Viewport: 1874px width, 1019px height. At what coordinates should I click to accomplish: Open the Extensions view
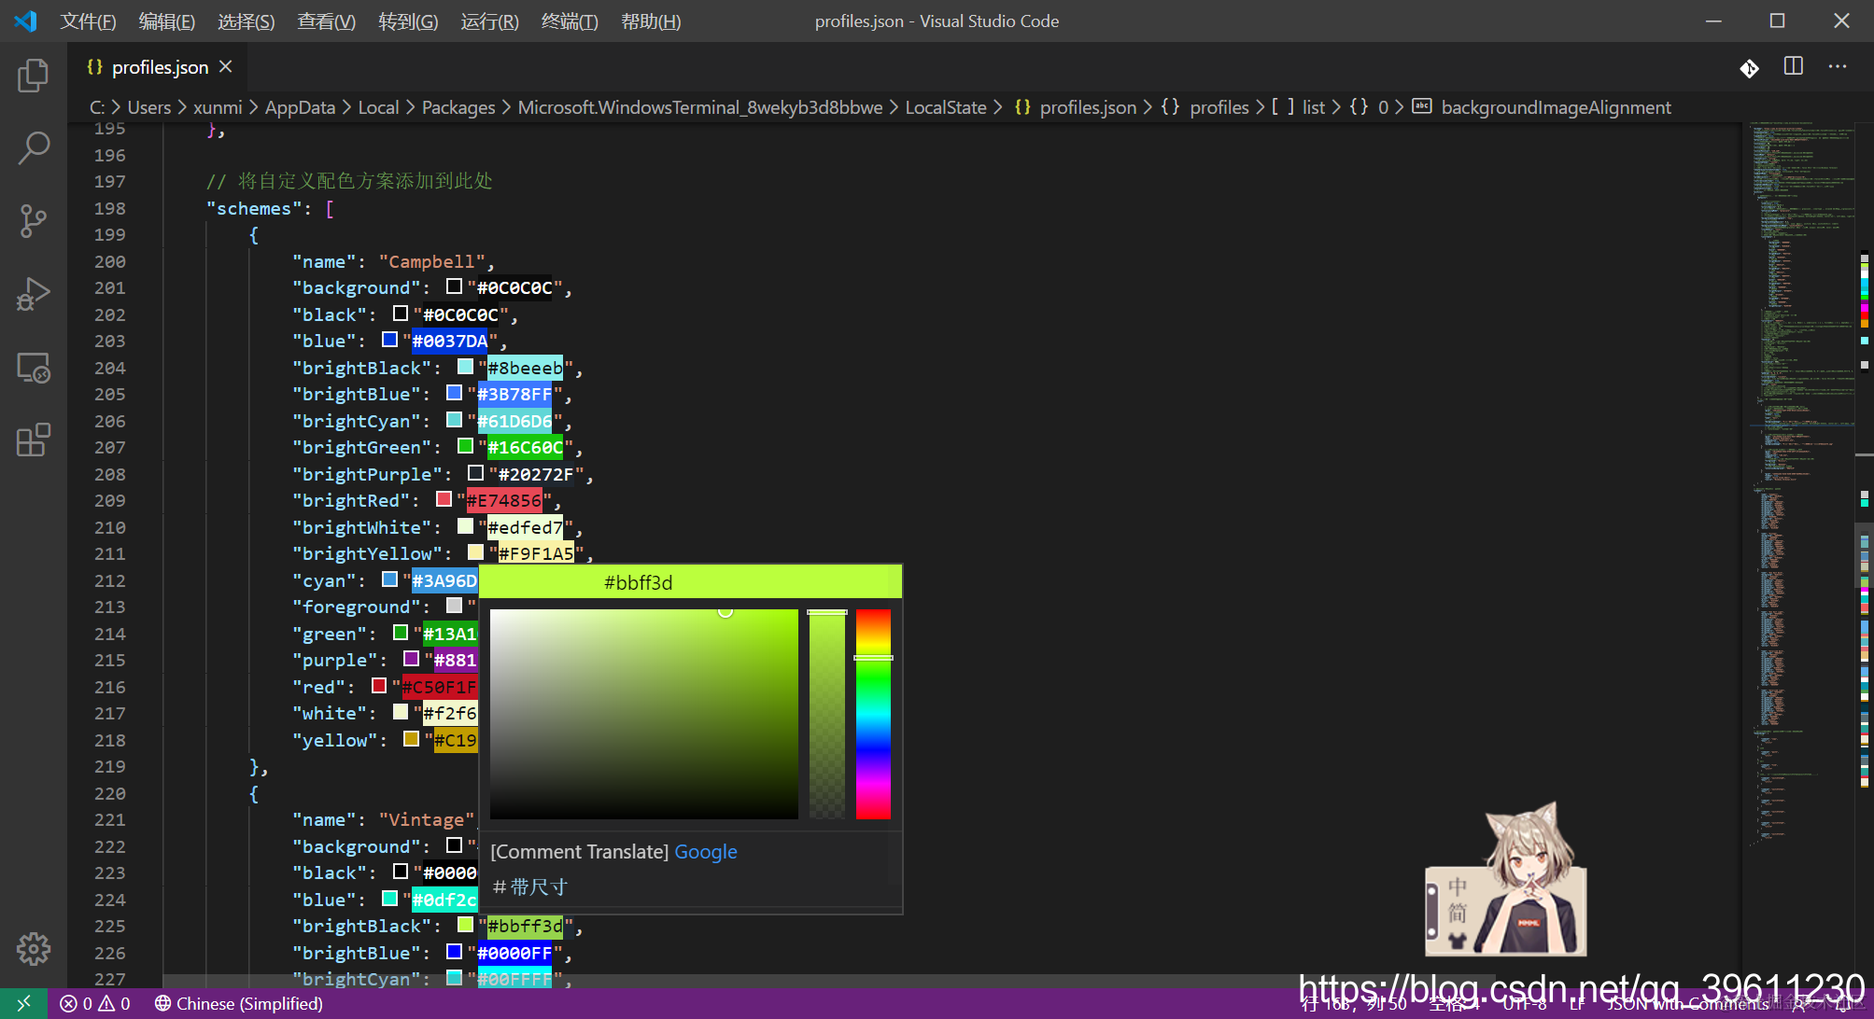pyautogui.click(x=34, y=440)
